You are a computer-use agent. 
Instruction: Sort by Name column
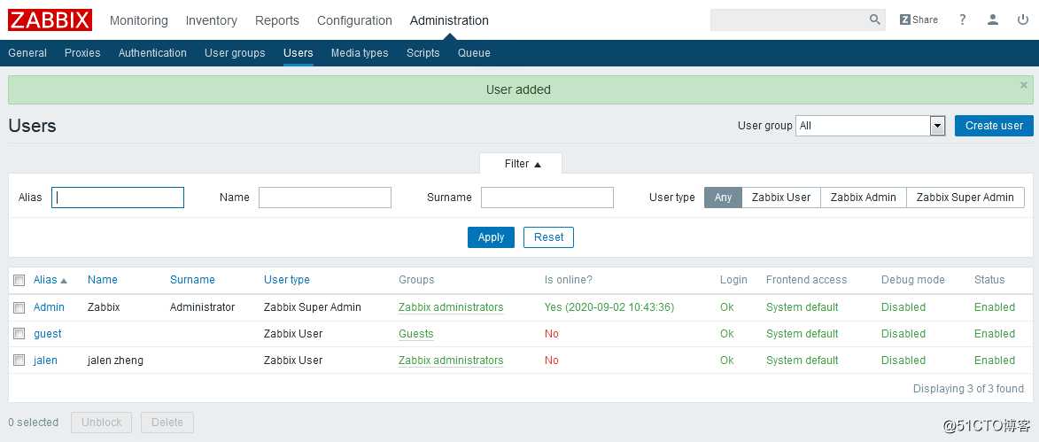[x=102, y=280]
